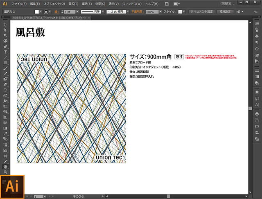
Task: Choose the Rotate tool
Action: tap(5, 90)
